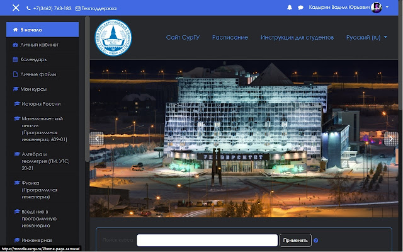Open Техподдержка support link
This screenshot has height=252, width=403.
point(99,8)
